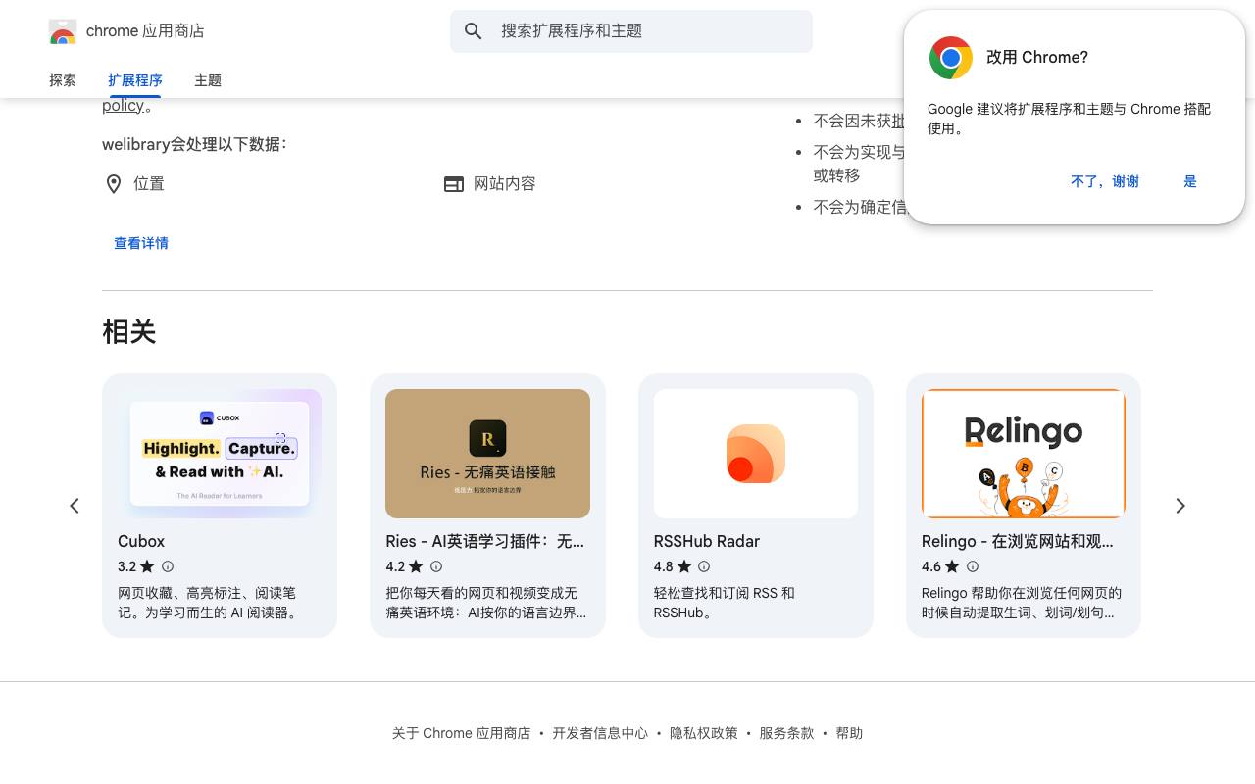Open the Cubox extension thumbnail

[x=220, y=454]
